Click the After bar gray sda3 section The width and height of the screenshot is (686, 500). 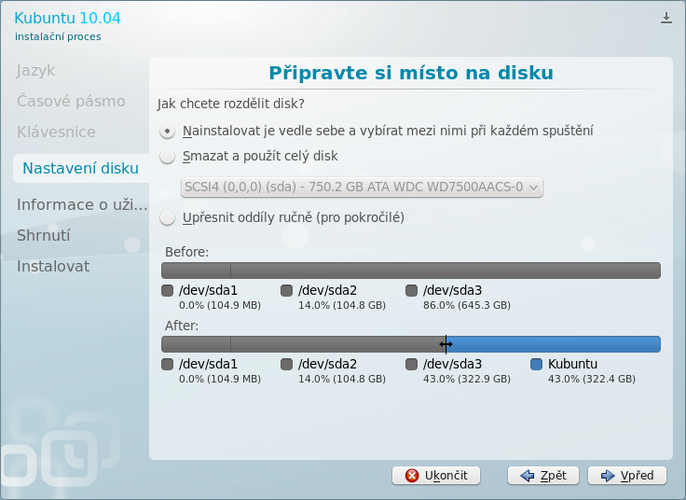point(337,344)
